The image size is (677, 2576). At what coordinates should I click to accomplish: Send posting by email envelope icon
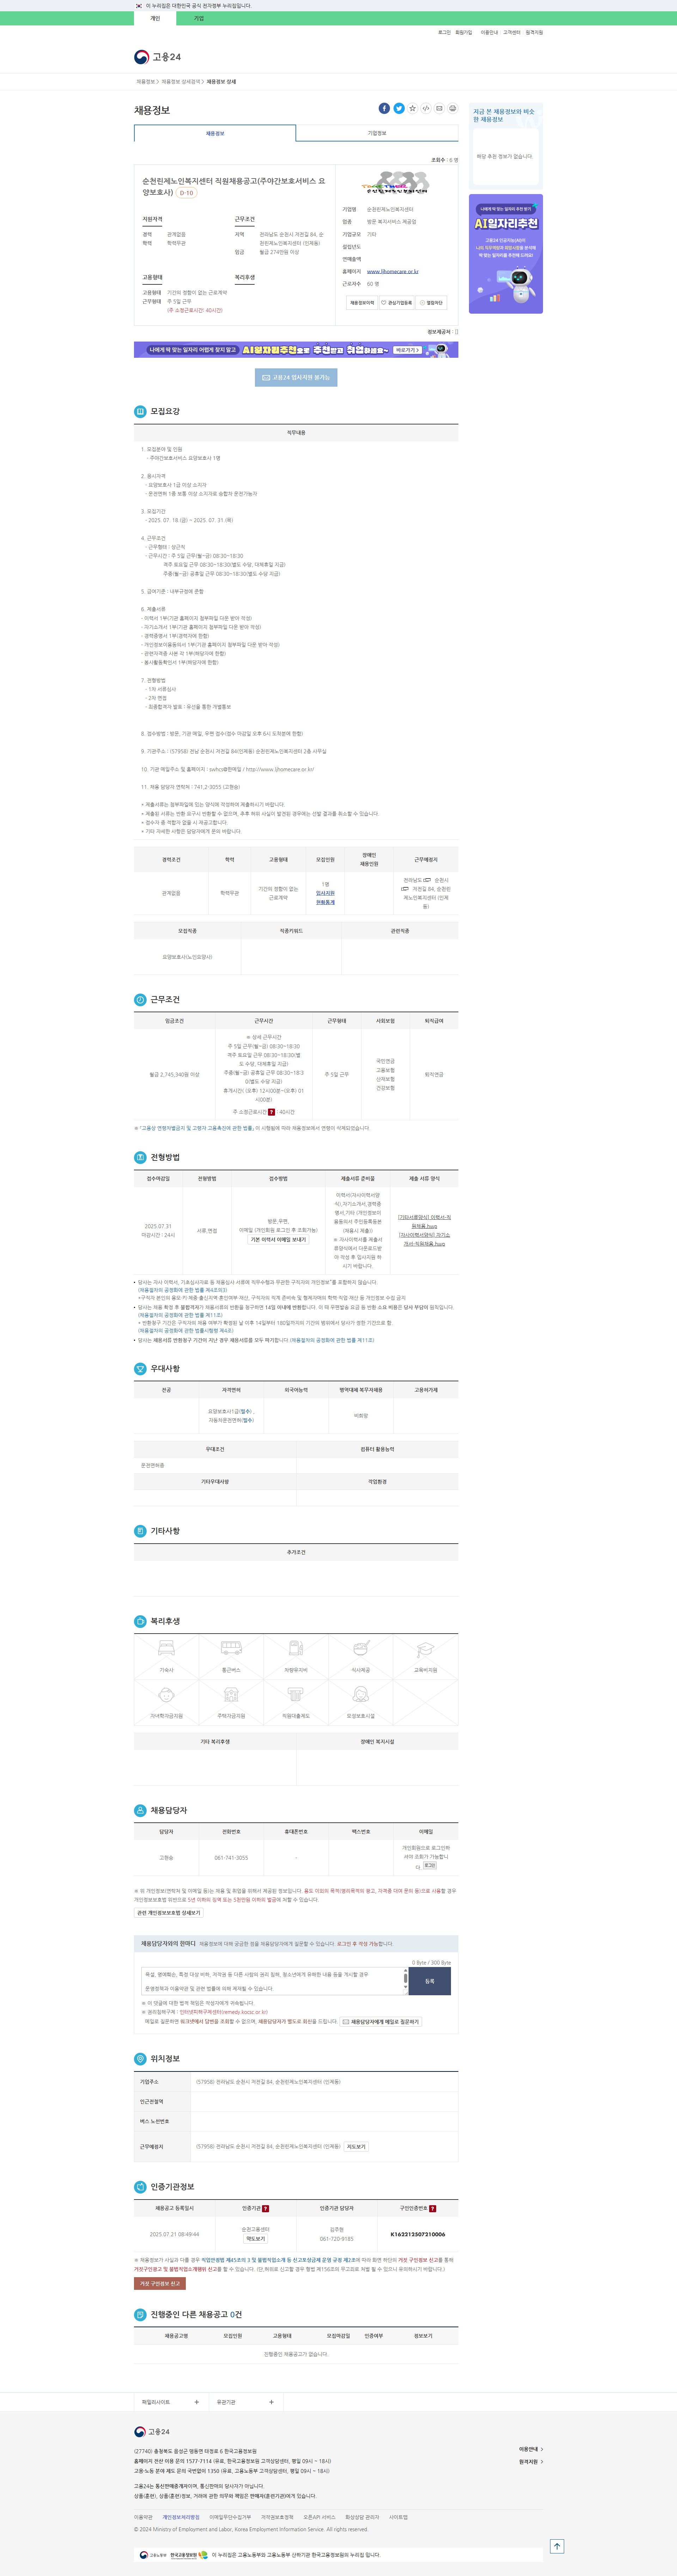(439, 108)
